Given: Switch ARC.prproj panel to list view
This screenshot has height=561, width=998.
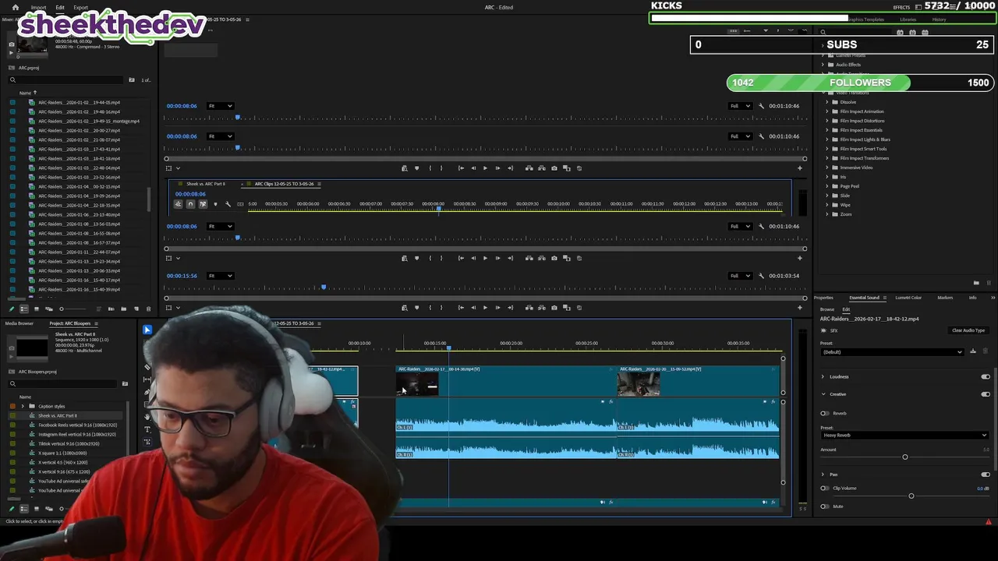Looking at the screenshot, I should tap(23, 309).
